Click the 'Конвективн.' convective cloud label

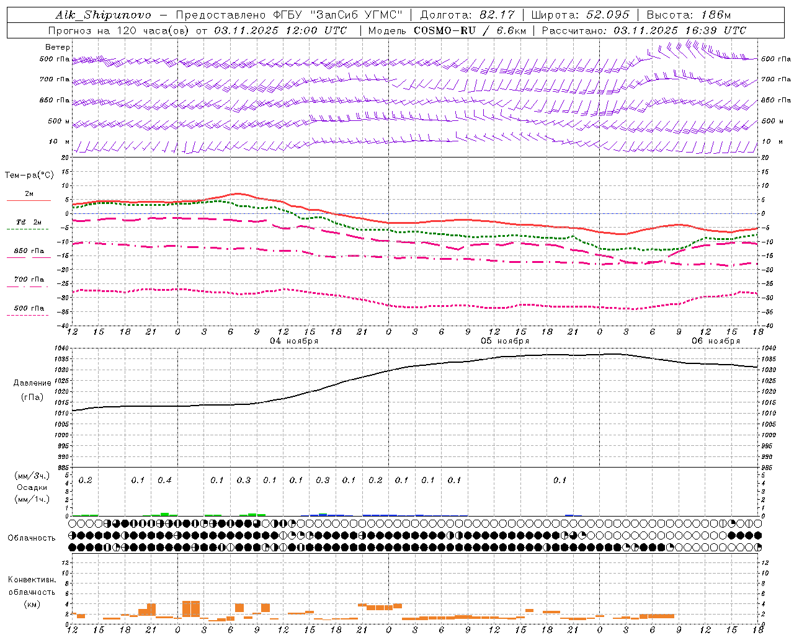32,580
